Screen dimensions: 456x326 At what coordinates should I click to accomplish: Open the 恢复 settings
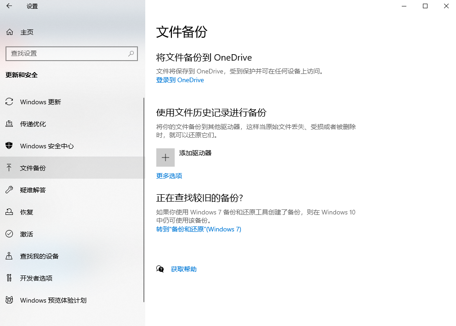[28, 212]
